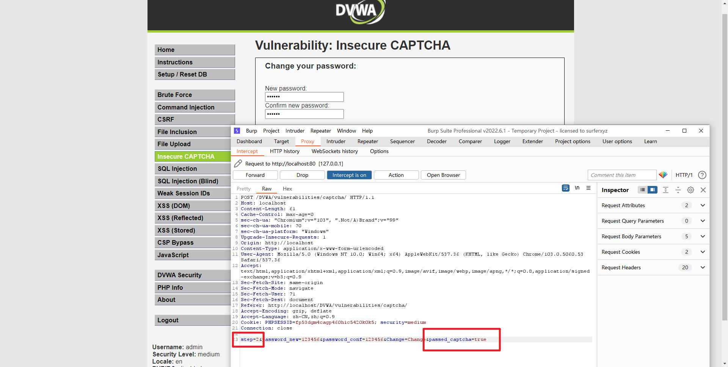Switch editor view to Hex
The width and height of the screenshot is (728, 367).
(287, 189)
